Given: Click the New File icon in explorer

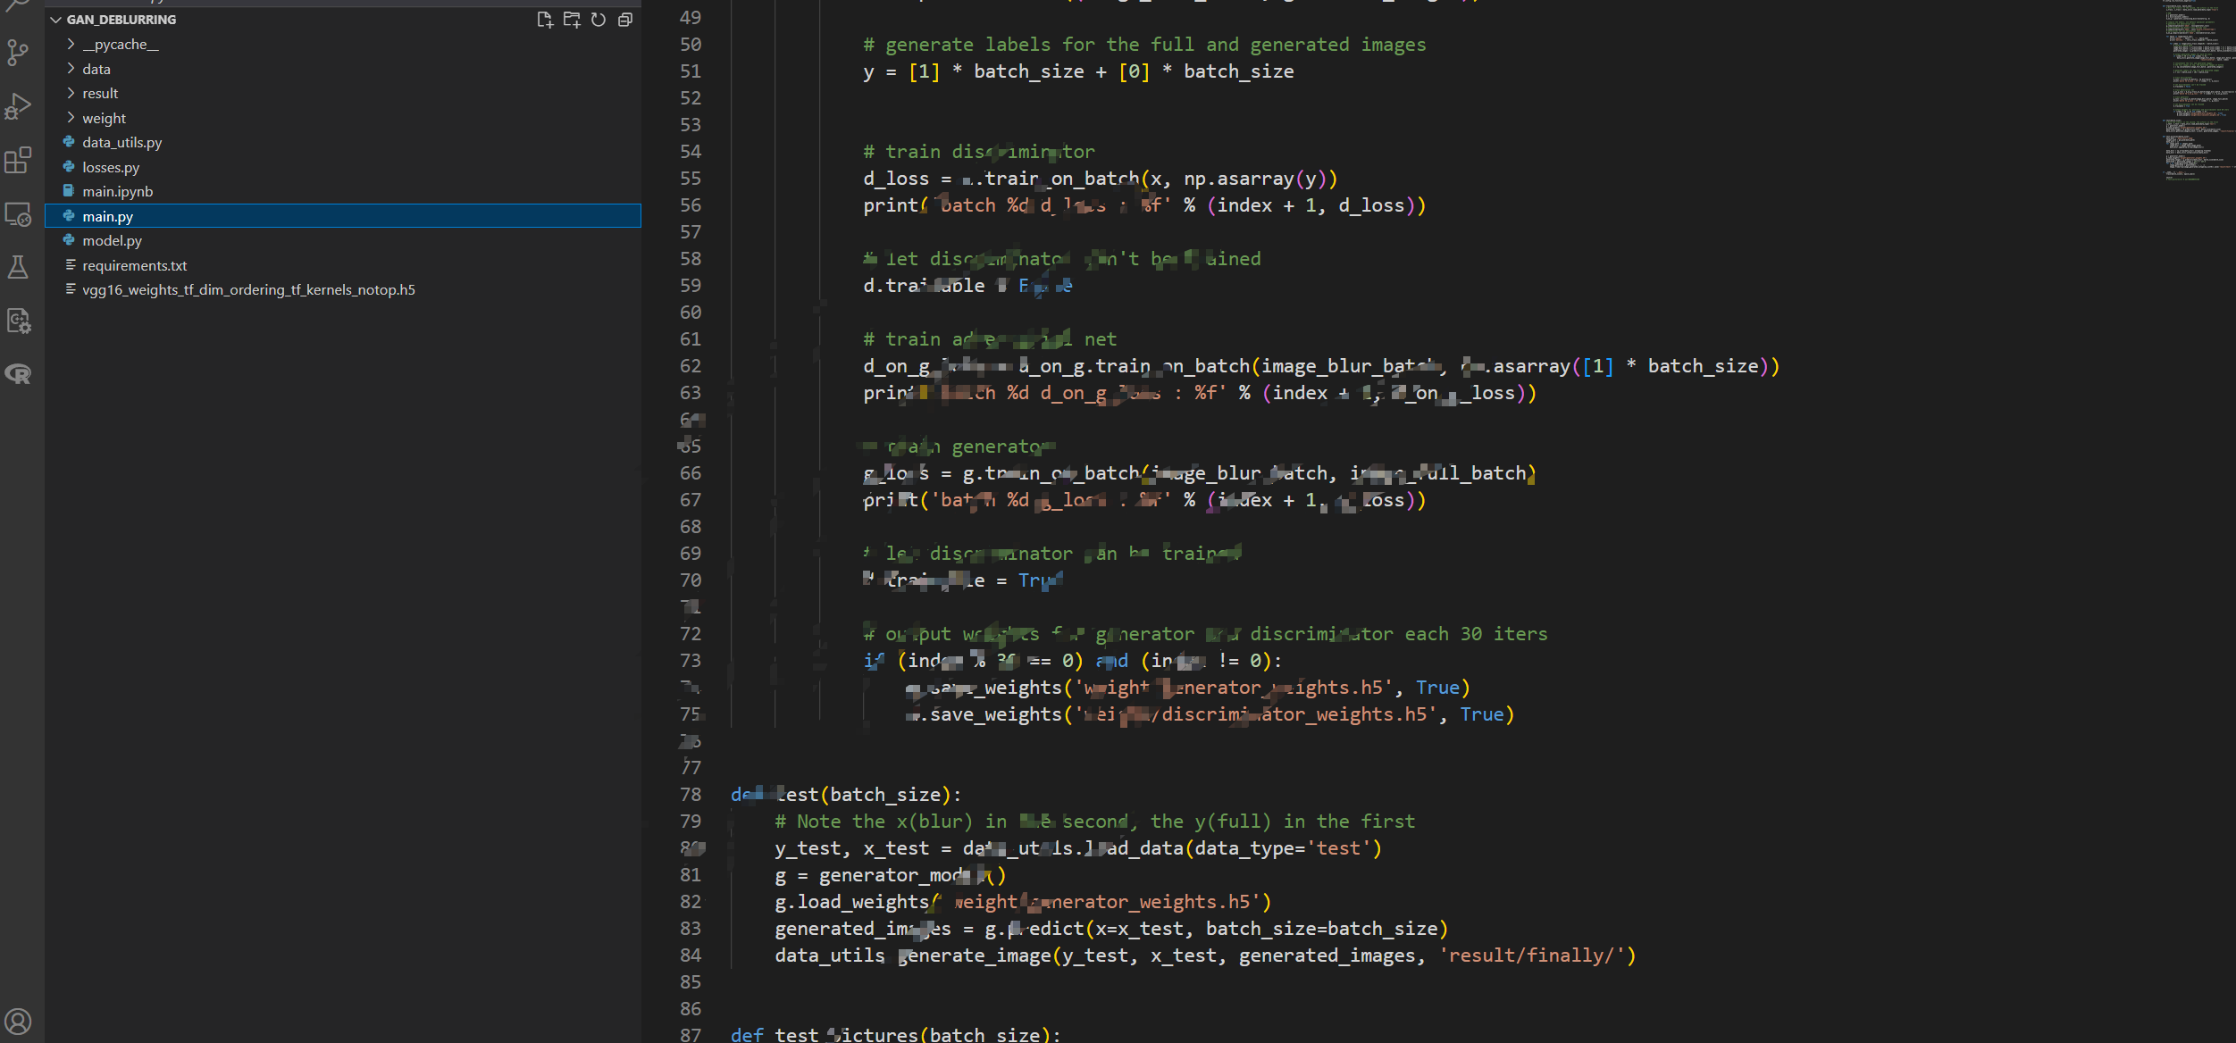Looking at the screenshot, I should point(544,20).
